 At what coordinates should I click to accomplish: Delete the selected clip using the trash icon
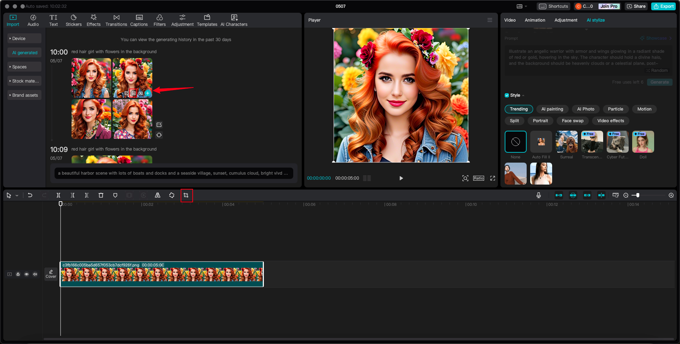[x=101, y=195]
